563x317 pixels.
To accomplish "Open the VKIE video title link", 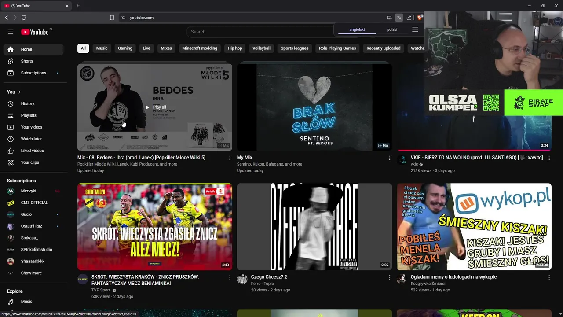I will tap(477, 158).
